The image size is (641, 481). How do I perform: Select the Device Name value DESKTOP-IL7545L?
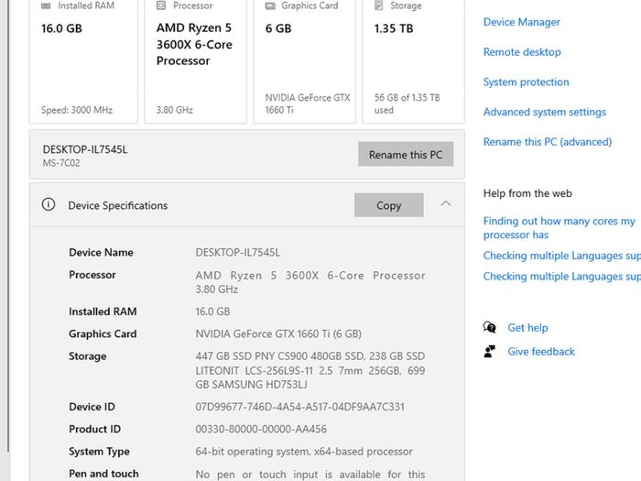point(238,252)
